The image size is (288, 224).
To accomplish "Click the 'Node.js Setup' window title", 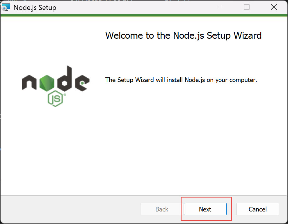I will click(x=35, y=8).
